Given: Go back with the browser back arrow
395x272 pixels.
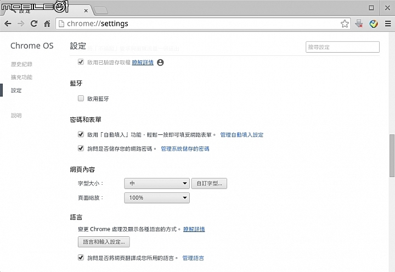Looking at the screenshot, I should pos(8,24).
